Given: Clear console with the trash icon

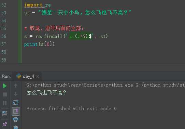Looking at the screenshot, I should pyautogui.click(x=16, y=127).
